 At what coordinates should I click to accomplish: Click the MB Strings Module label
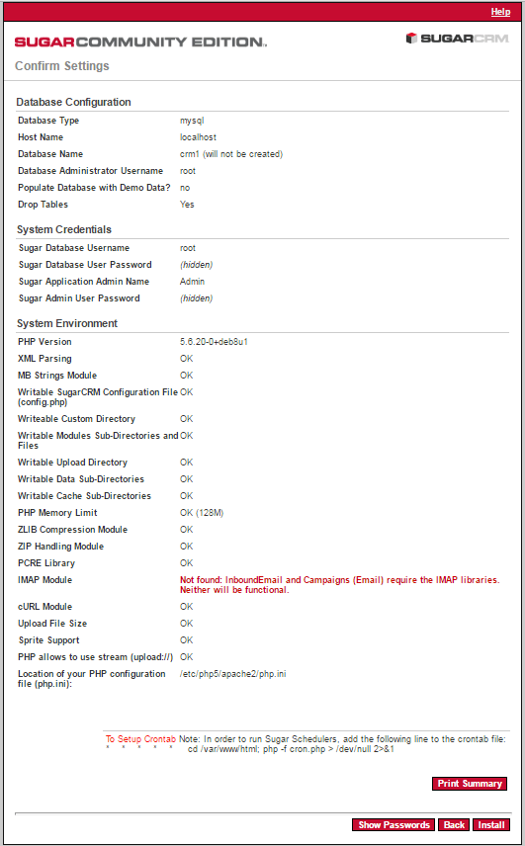57,375
